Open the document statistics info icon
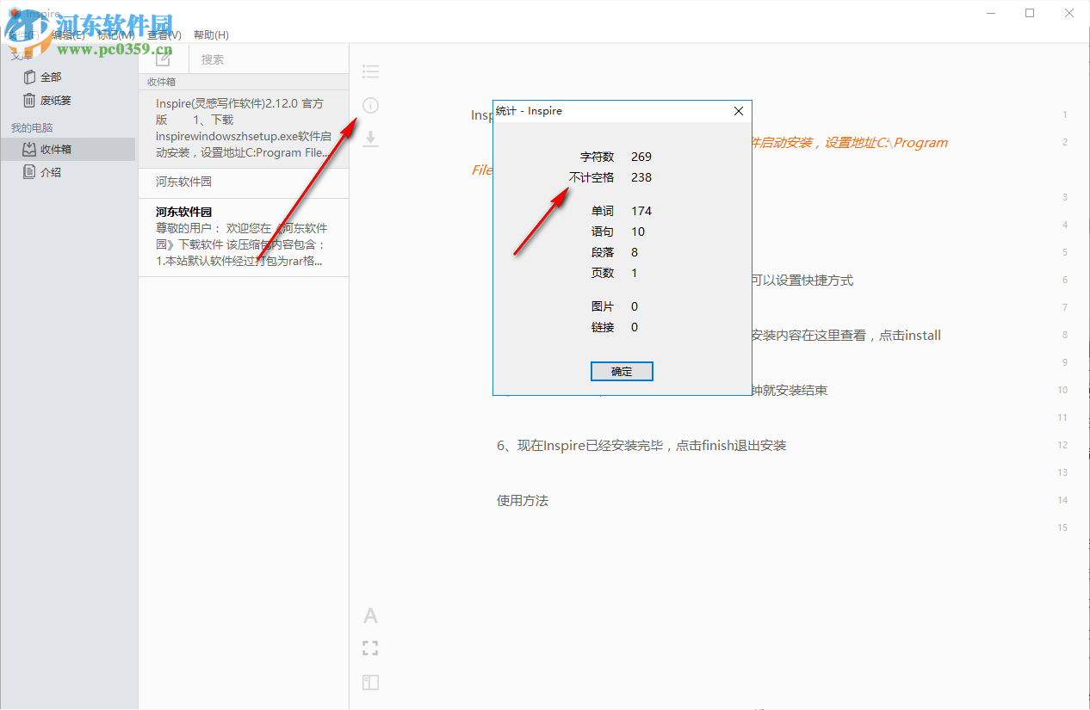The image size is (1090, 710). tap(370, 106)
